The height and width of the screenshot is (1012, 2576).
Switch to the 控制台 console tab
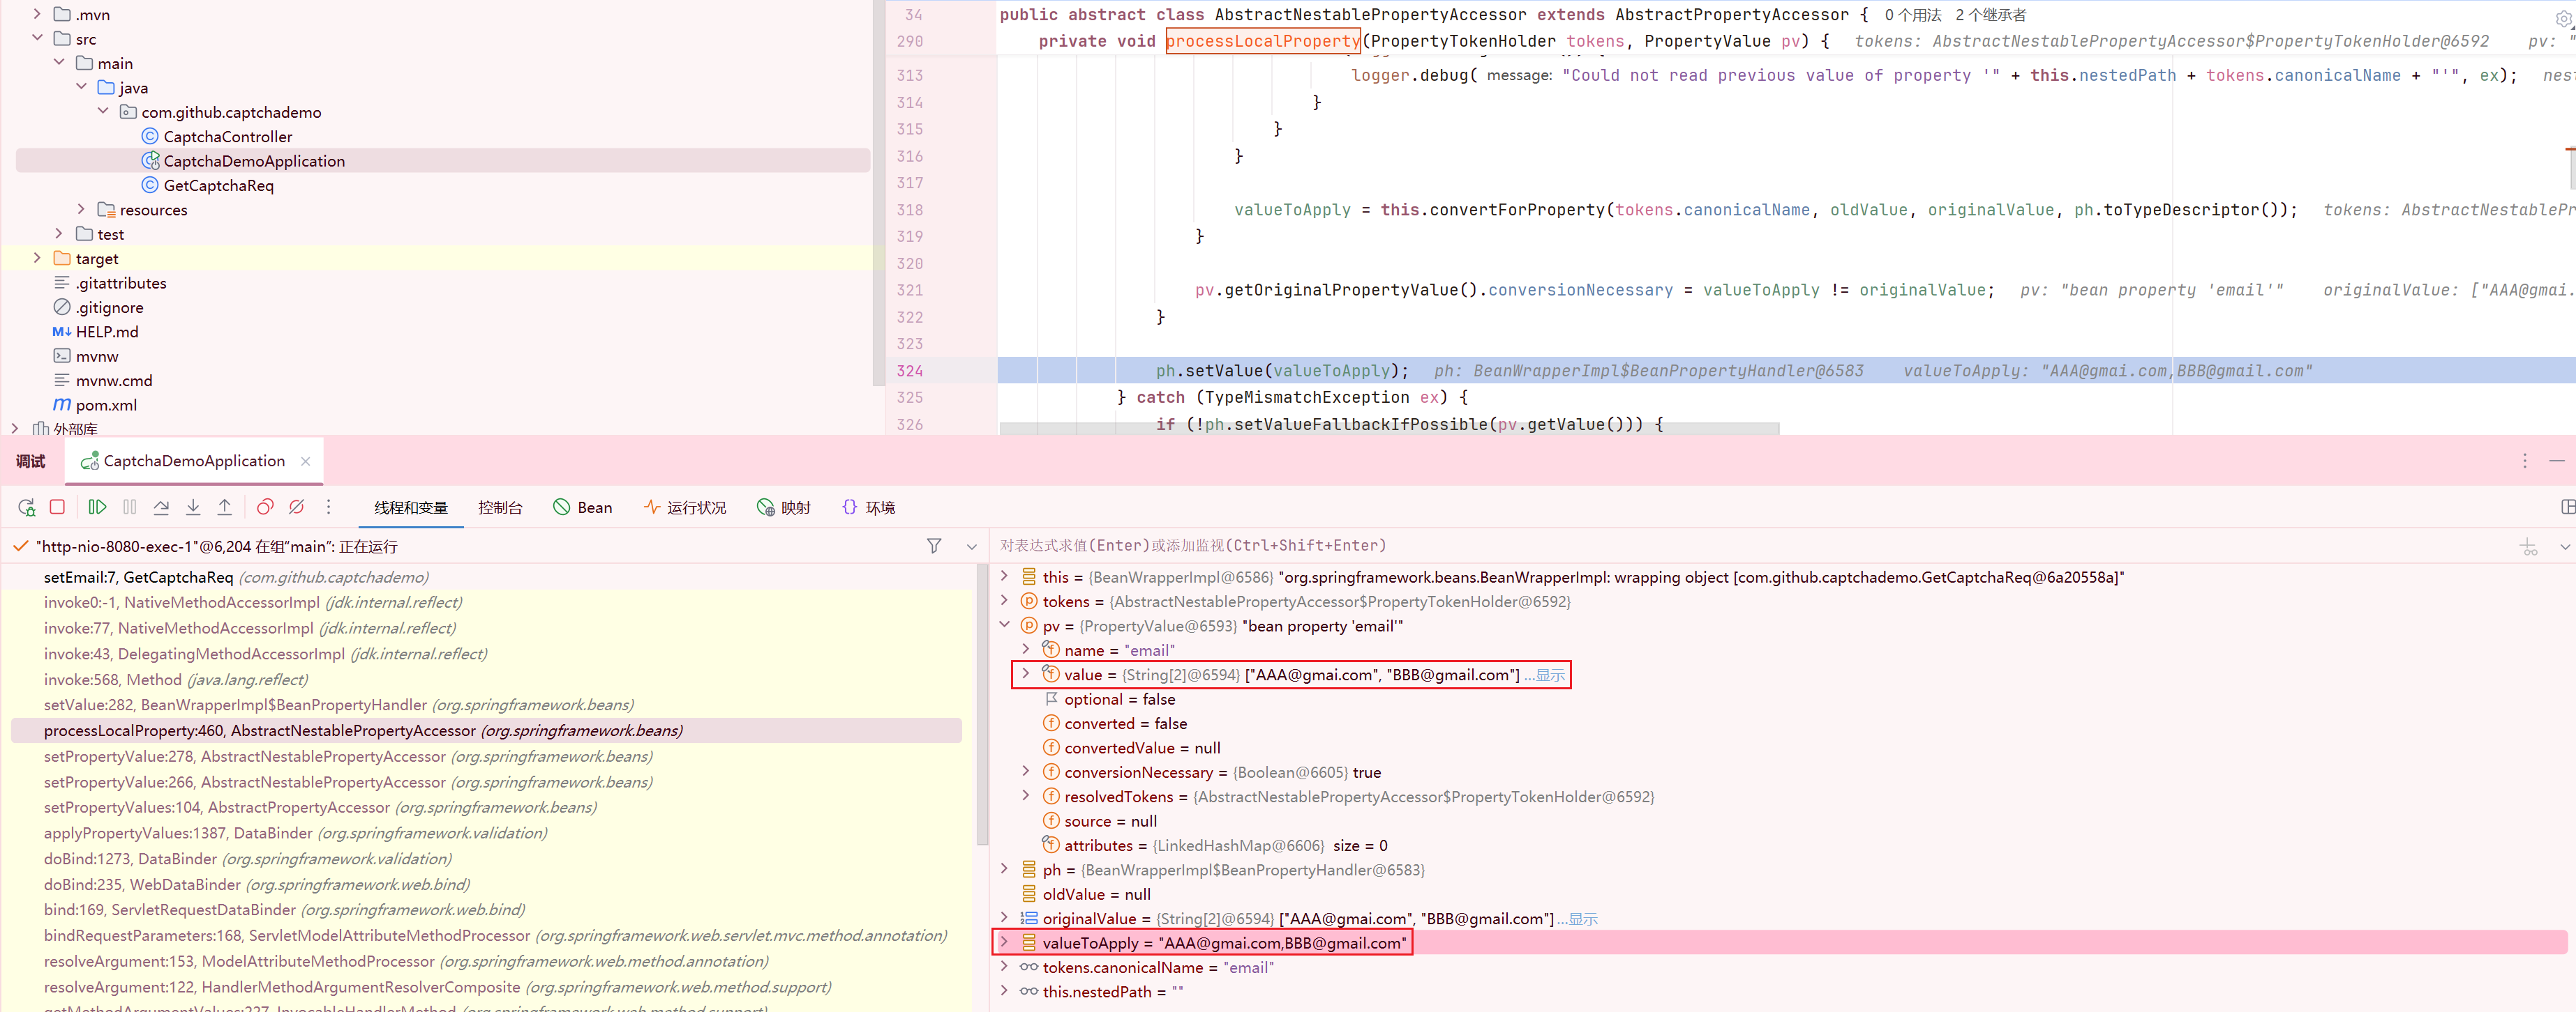coord(500,507)
